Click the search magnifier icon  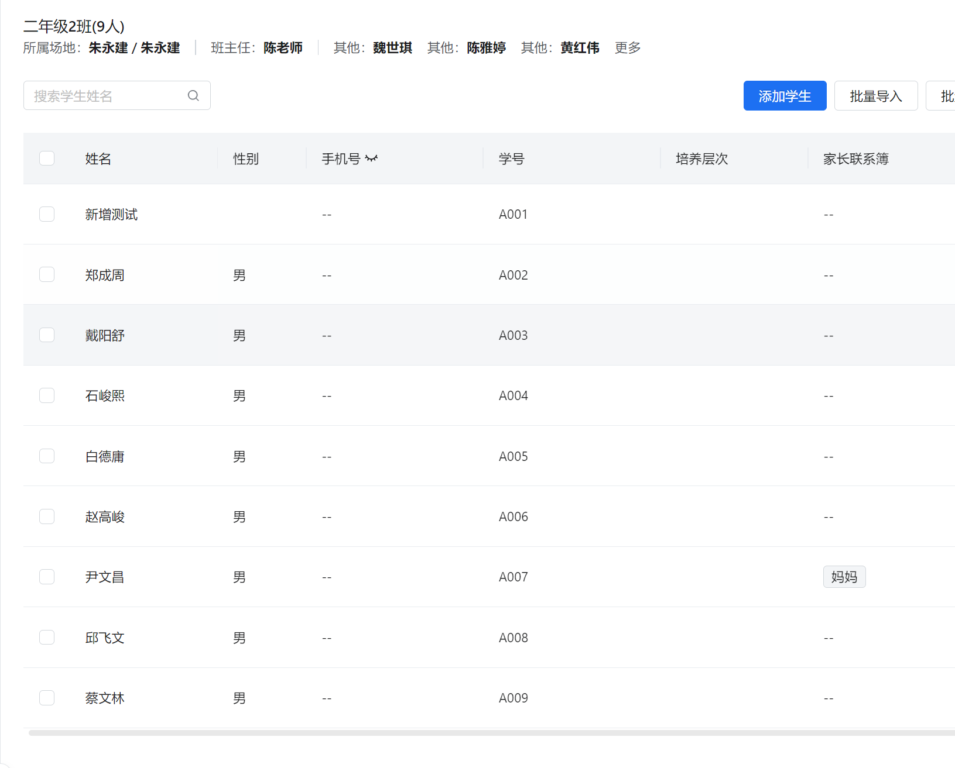pos(193,95)
